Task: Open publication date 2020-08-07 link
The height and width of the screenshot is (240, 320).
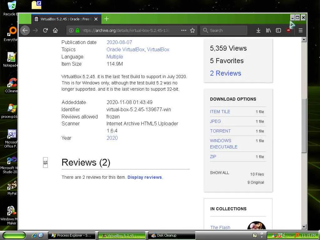Action: [x=119, y=42]
